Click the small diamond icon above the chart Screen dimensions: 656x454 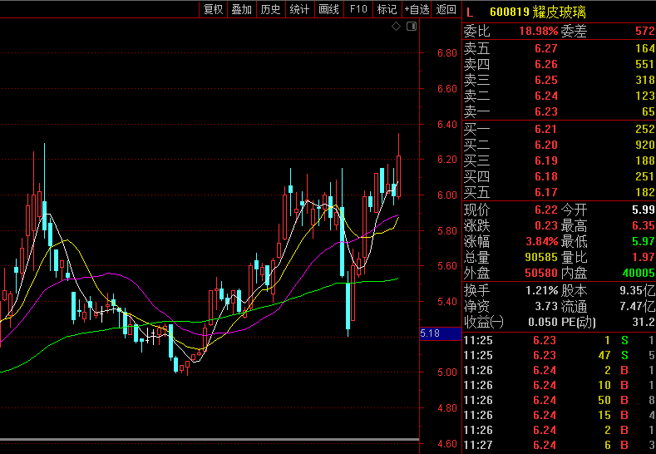click(x=397, y=27)
